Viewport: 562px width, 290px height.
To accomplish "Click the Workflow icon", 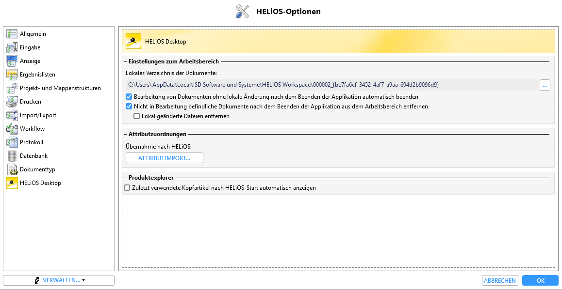I will coord(12,129).
